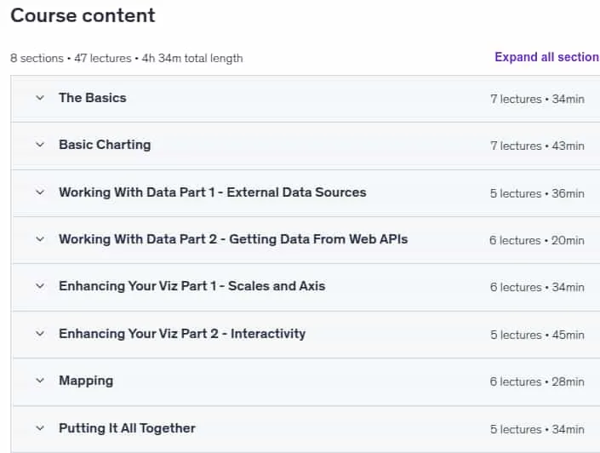Select Working With Data Part 2 title
The image size is (600, 453).
pos(233,239)
